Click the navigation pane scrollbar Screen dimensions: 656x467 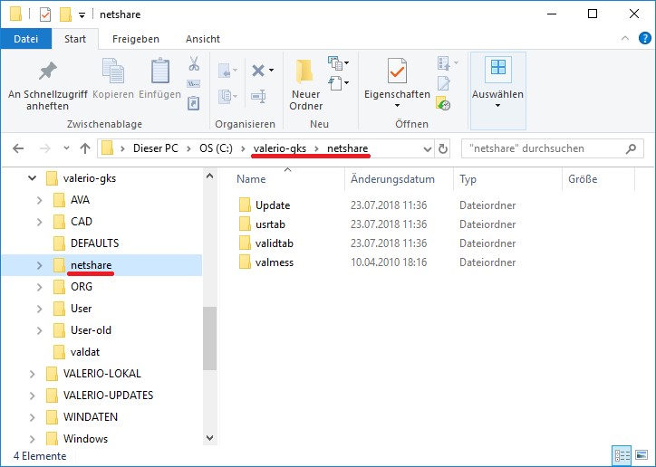click(209, 337)
